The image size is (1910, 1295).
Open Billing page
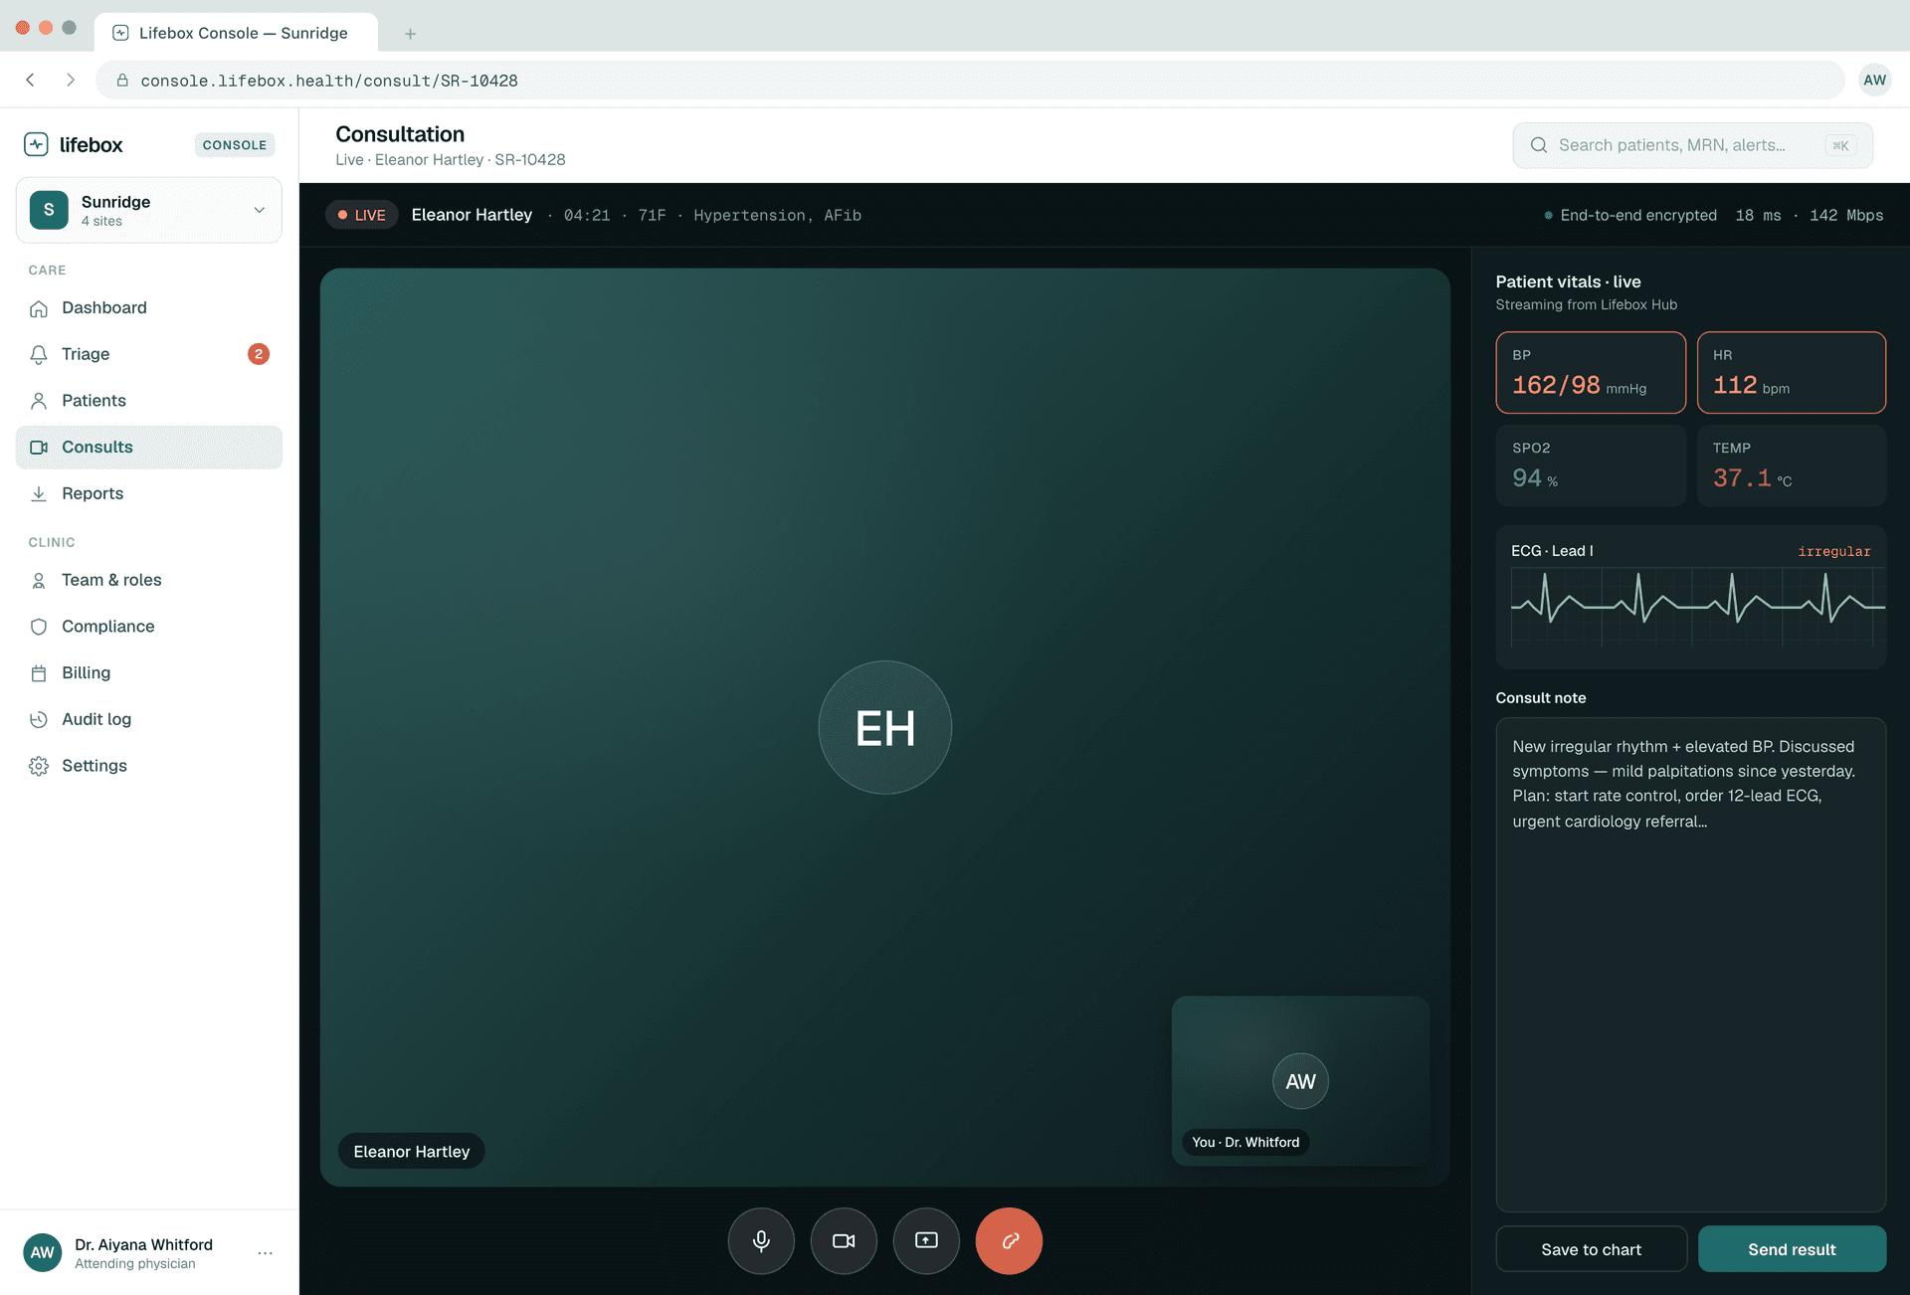(149, 673)
